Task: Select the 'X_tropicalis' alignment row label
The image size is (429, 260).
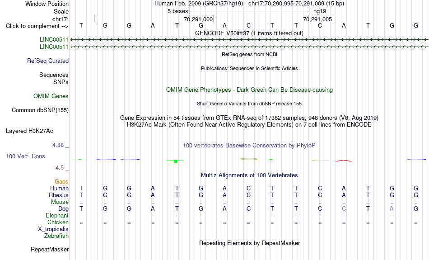Action: pos(53,229)
